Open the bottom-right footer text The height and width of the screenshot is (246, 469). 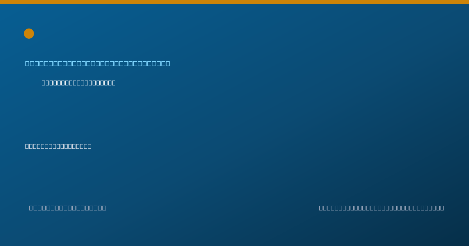pos(381,208)
